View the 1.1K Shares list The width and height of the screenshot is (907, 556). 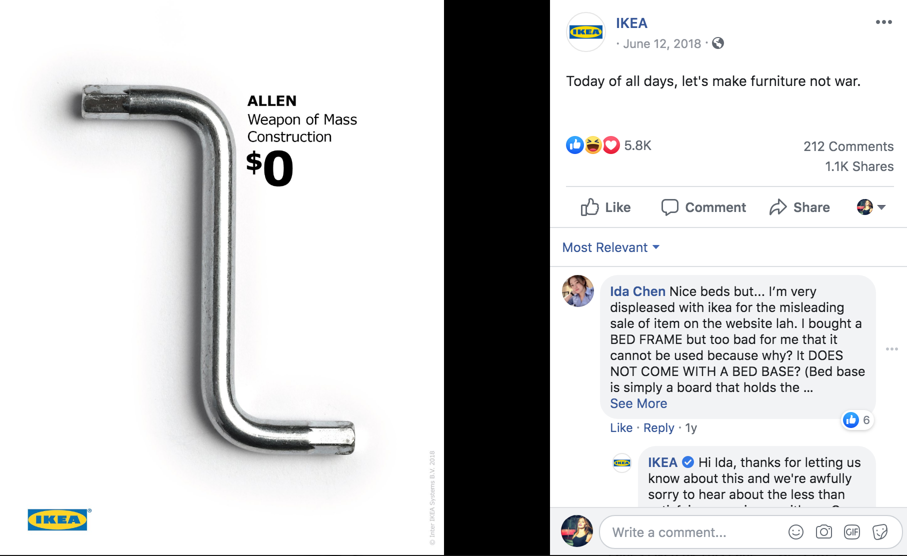point(859,166)
